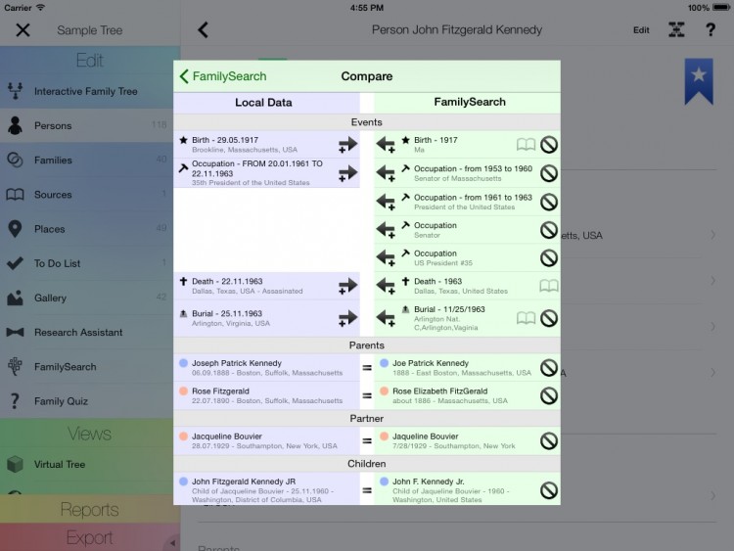Image resolution: width=734 pixels, height=551 pixels.
Task: Copy local Burial event to FamilySearch
Action: (347, 318)
